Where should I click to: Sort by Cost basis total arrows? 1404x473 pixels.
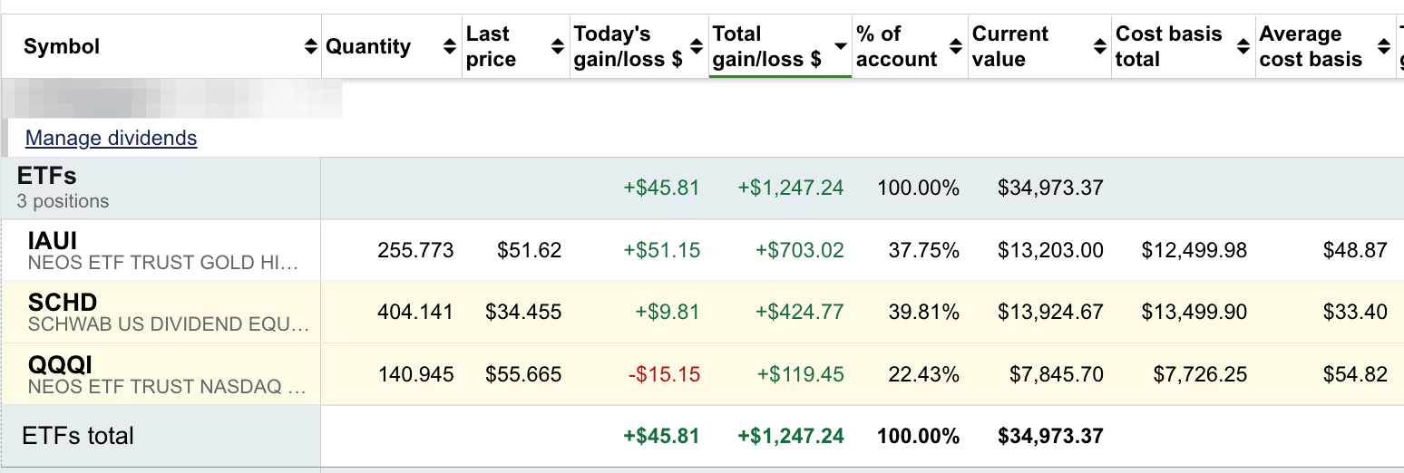pos(1243,47)
